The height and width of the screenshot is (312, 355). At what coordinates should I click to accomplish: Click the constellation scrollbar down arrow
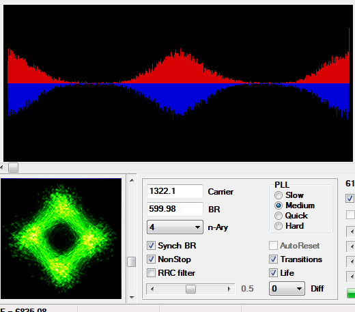tap(132, 298)
